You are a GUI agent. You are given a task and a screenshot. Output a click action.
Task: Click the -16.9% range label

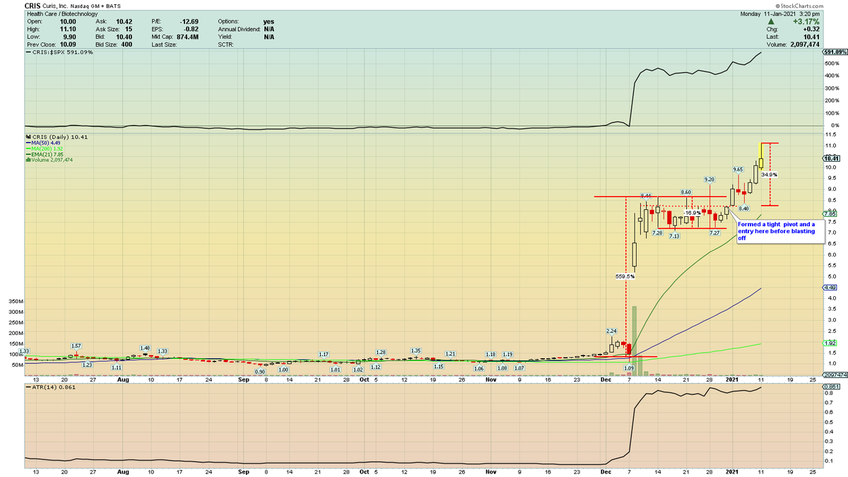[x=693, y=213]
